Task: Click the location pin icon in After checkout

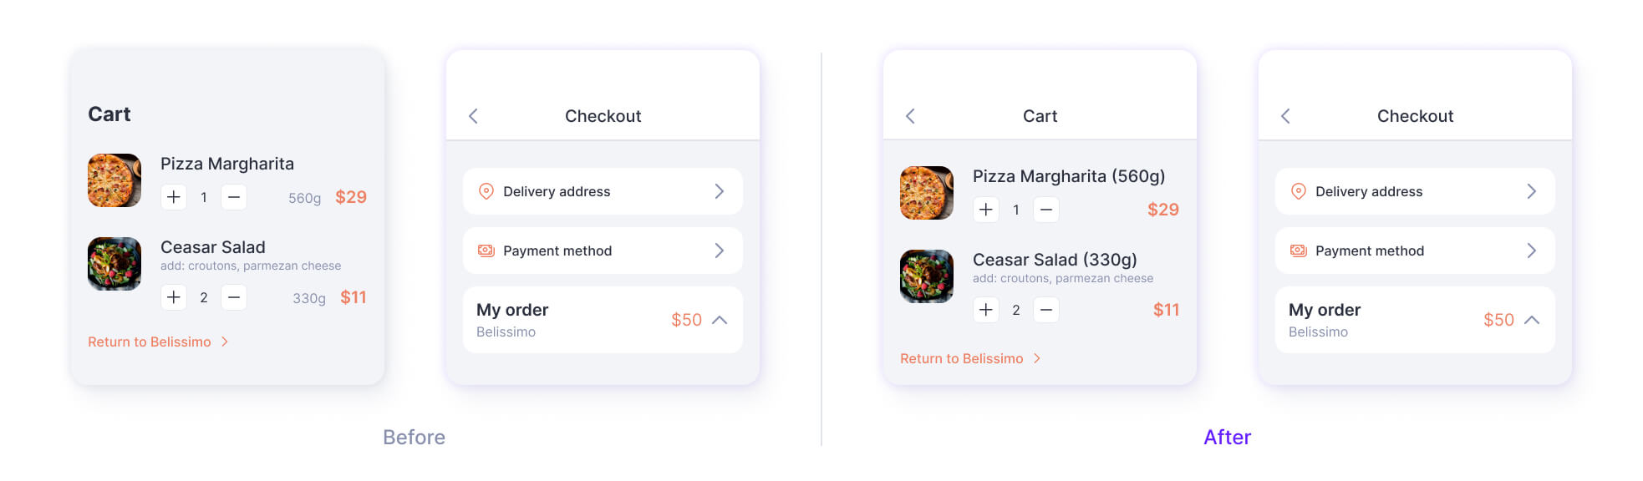Action: [1299, 191]
